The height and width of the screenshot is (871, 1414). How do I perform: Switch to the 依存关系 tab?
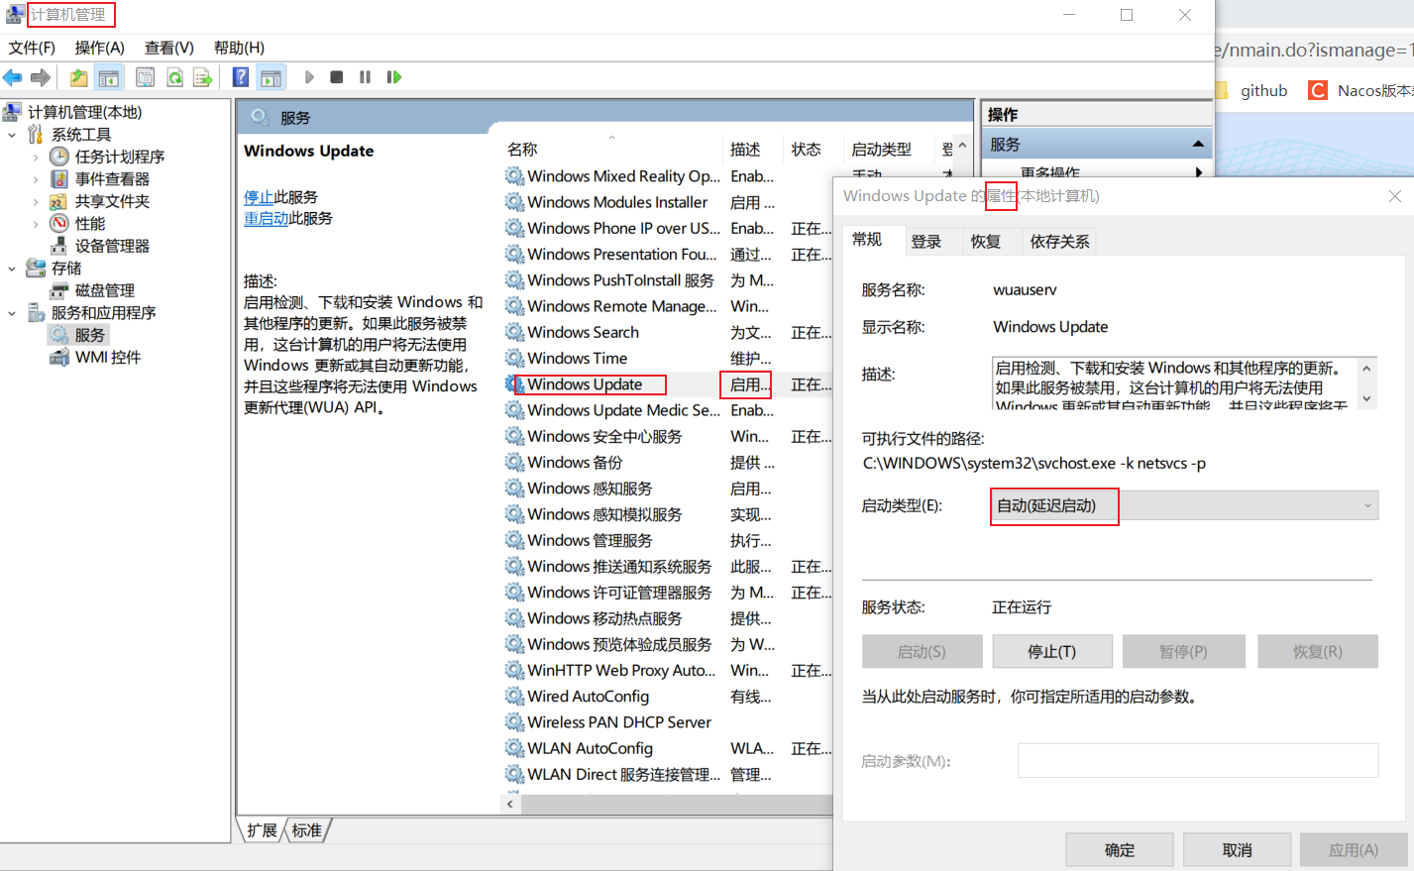[1059, 241]
